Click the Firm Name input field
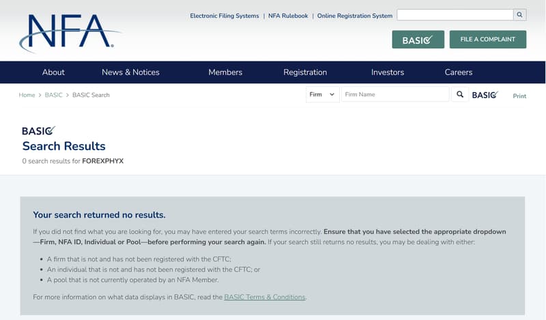 coord(394,95)
